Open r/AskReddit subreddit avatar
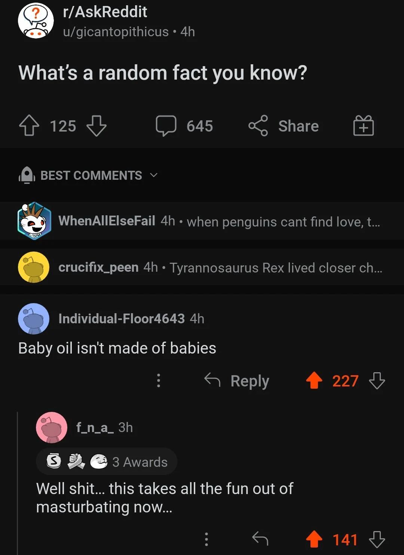 [36, 21]
